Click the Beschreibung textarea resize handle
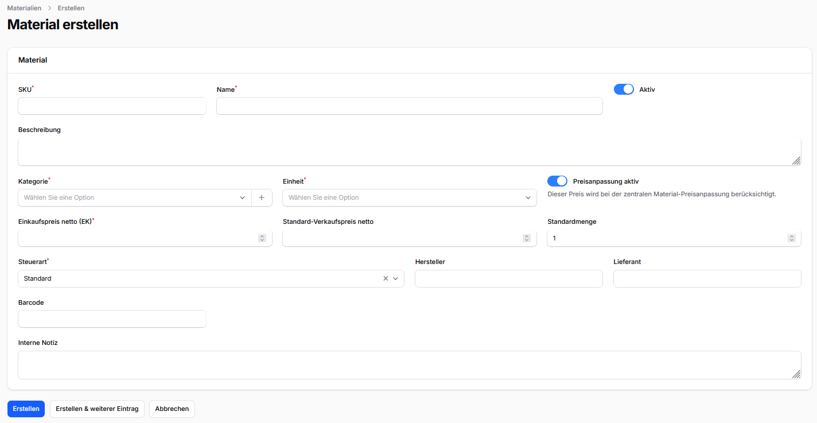This screenshot has width=817, height=423. click(x=796, y=161)
